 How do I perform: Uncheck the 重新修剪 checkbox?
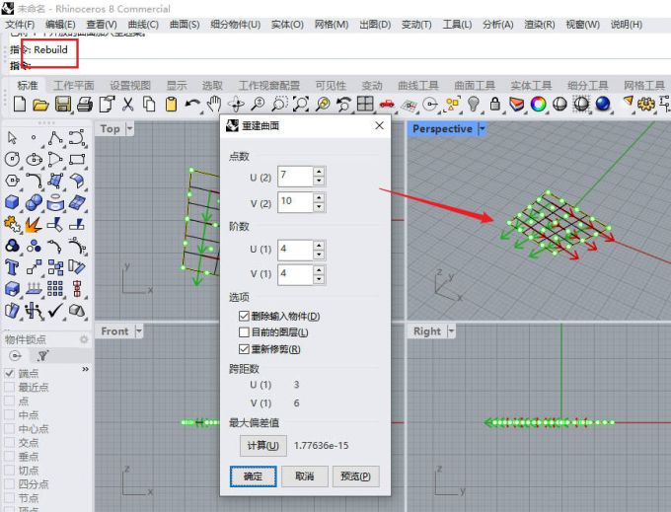(x=244, y=349)
